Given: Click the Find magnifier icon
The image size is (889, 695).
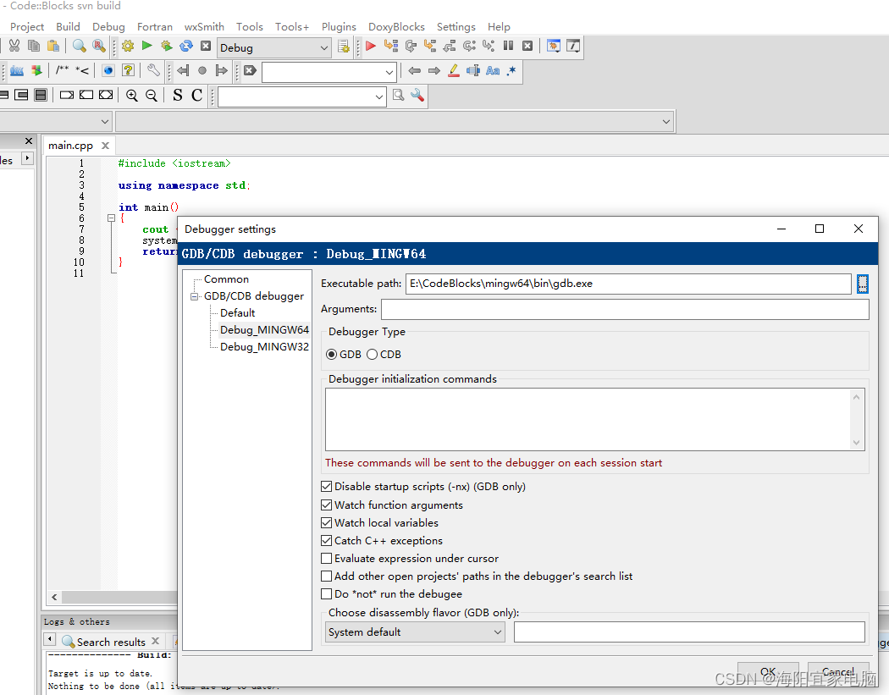Looking at the screenshot, I should click(x=80, y=46).
